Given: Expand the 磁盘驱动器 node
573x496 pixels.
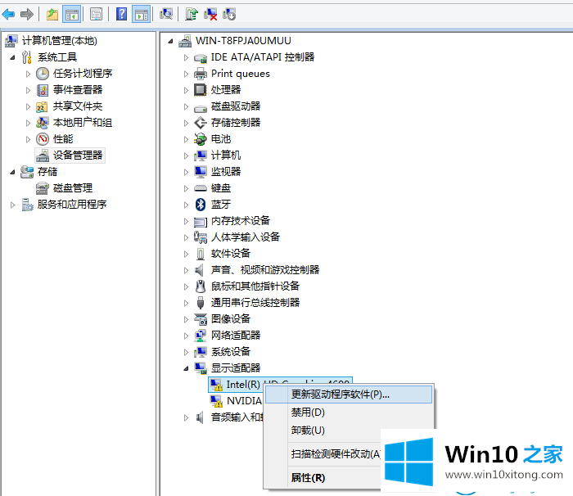Looking at the screenshot, I should (x=186, y=106).
